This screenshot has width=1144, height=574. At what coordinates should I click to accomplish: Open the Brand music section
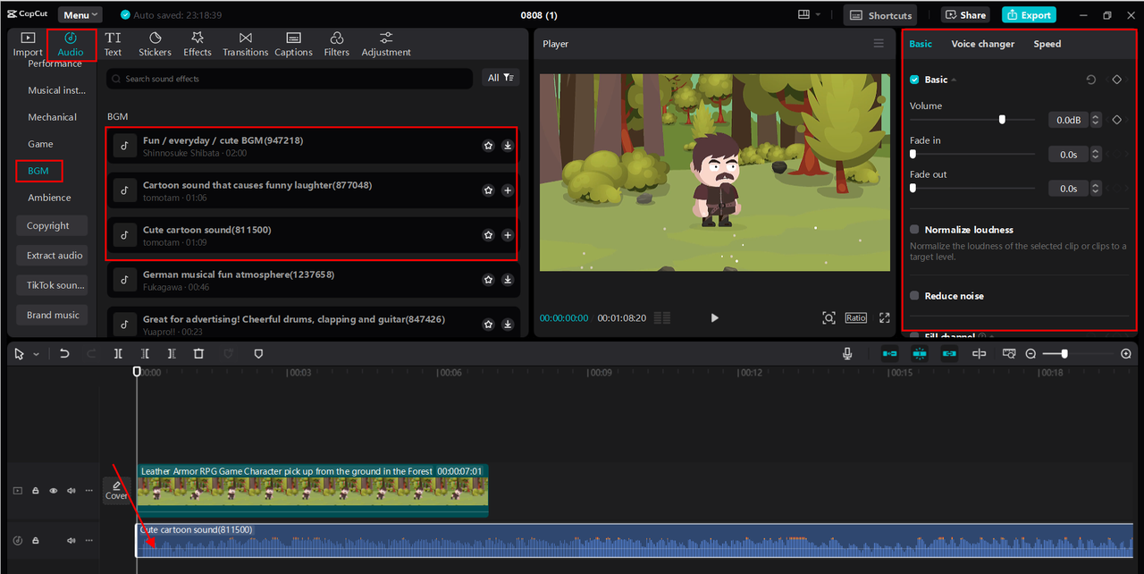pyautogui.click(x=51, y=315)
